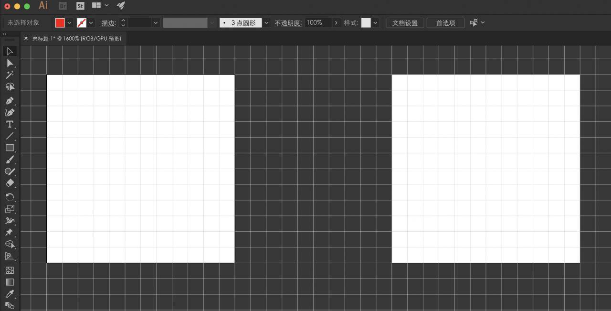This screenshot has width=611, height=311.
Task: Switch to the 未标题-1 document tab
Action: pos(76,38)
